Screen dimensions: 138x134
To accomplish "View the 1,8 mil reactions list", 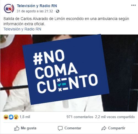I will [x=25, y=117].
